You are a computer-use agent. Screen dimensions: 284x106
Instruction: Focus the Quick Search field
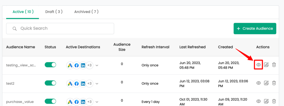click(x=60, y=29)
